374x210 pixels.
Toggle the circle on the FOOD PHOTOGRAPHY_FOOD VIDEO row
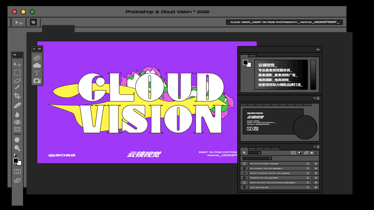coord(316,169)
